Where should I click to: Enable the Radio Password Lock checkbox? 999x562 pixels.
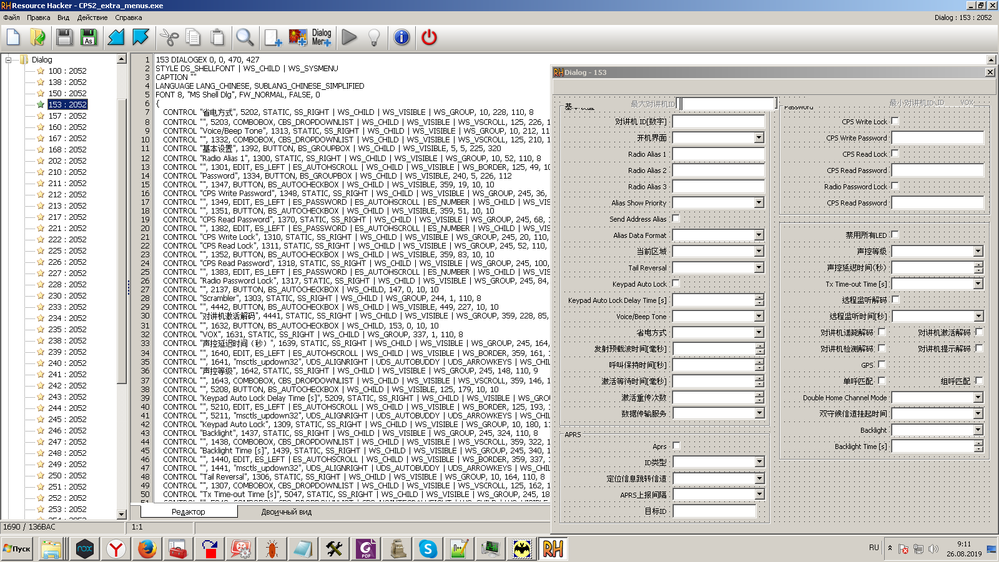click(895, 186)
